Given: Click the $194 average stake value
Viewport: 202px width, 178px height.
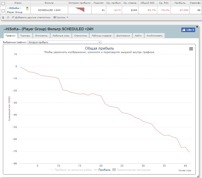Looking at the screenshot, I should pyautogui.click(x=134, y=10).
